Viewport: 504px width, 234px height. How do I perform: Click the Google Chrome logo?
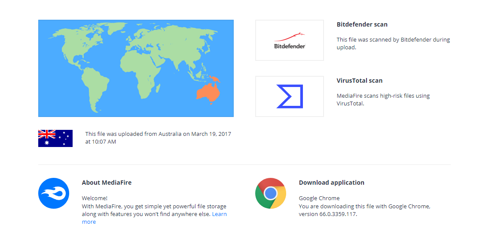[x=271, y=193]
